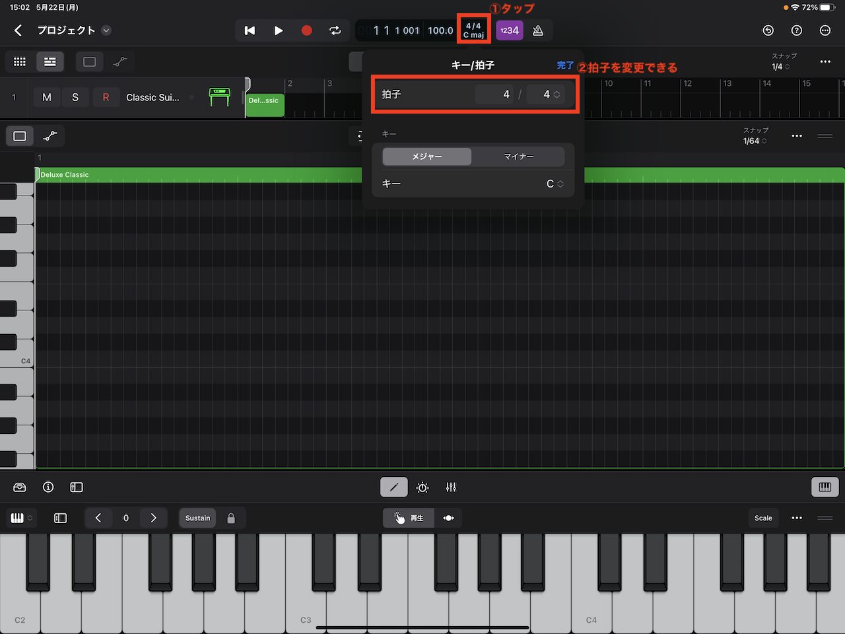Toggle the purple 1234 count-in button
Image resolution: width=845 pixels, height=634 pixels.
coord(510,30)
